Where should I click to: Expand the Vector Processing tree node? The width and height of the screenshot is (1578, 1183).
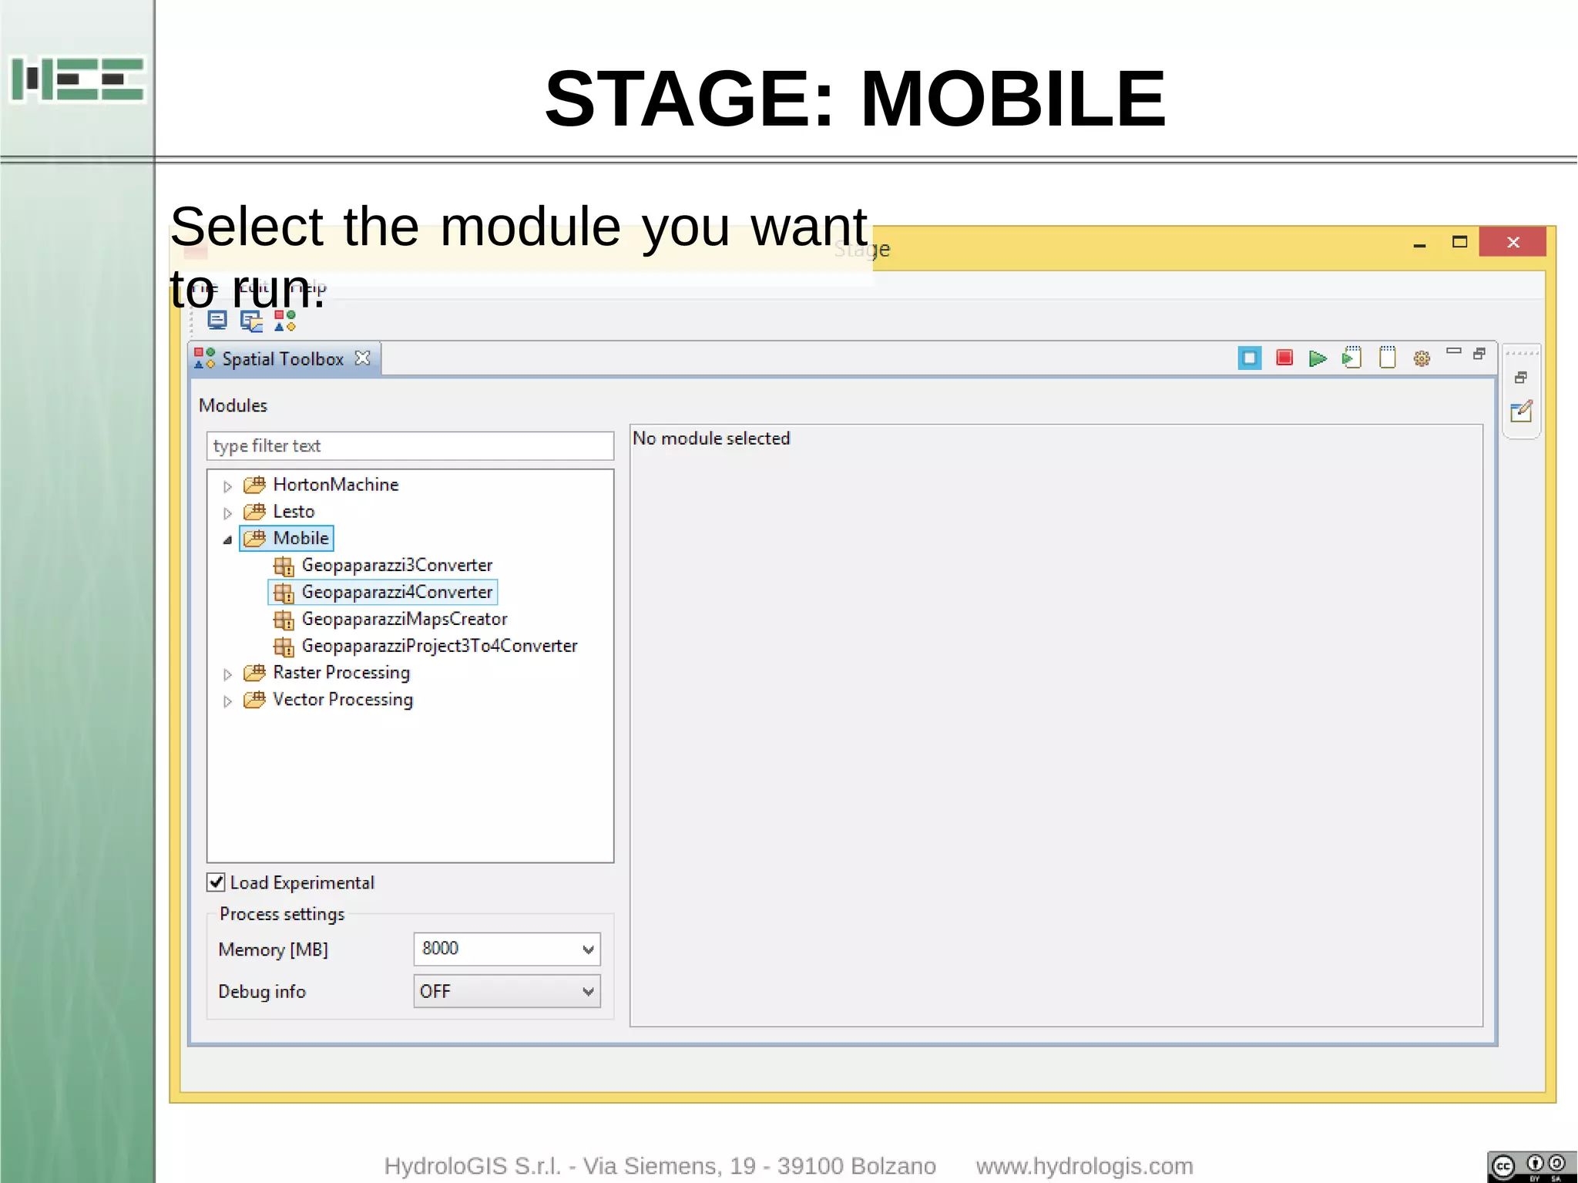227,701
